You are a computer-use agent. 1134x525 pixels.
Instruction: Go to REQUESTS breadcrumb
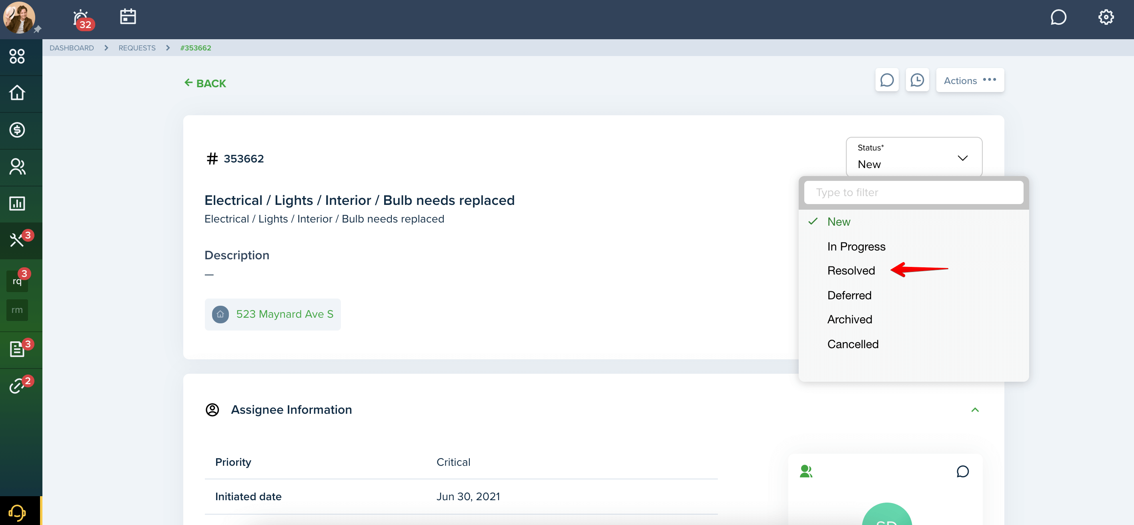137,48
